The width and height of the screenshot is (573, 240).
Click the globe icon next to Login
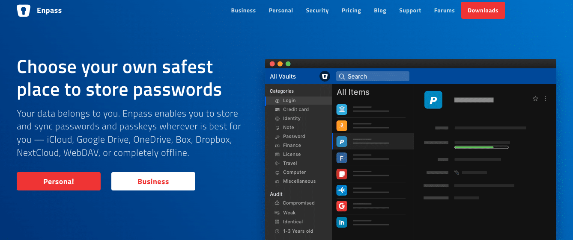tap(277, 101)
